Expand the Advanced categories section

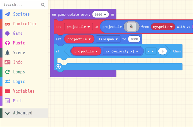click(x=24, y=113)
